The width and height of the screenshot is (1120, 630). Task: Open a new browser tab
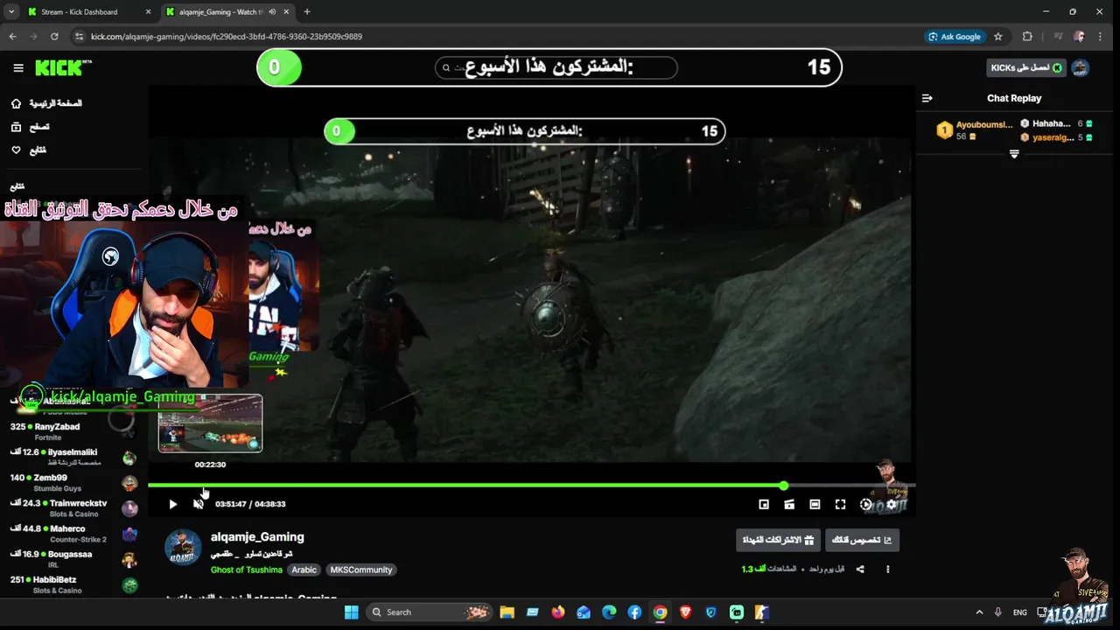(x=307, y=12)
